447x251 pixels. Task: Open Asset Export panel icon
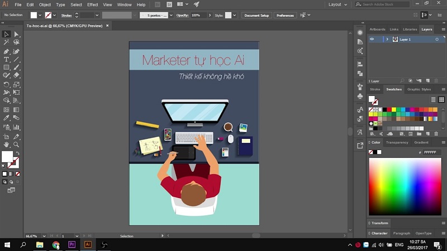tap(360, 146)
